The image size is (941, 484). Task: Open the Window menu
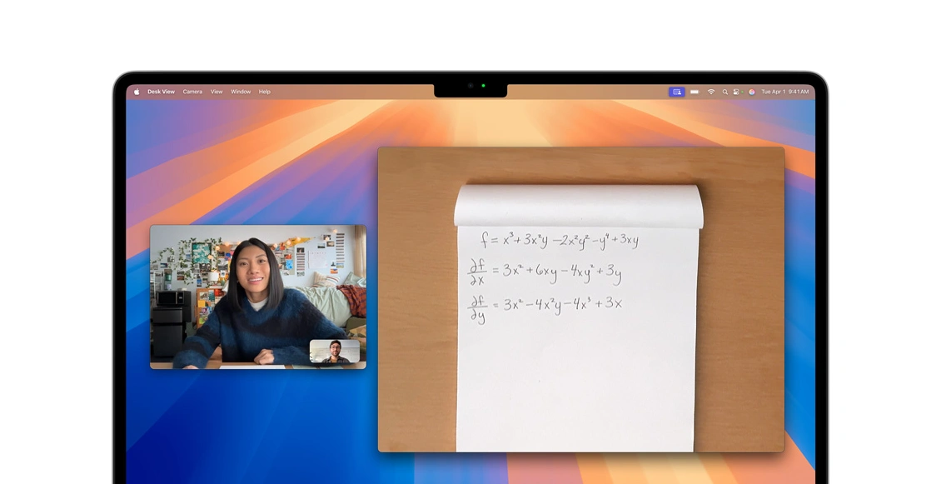[x=241, y=92]
